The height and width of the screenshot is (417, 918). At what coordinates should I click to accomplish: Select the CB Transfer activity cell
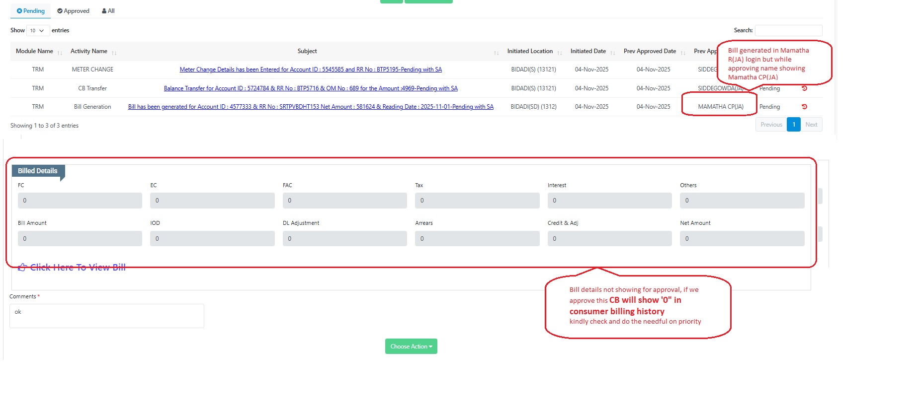pyautogui.click(x=92, y=88)
